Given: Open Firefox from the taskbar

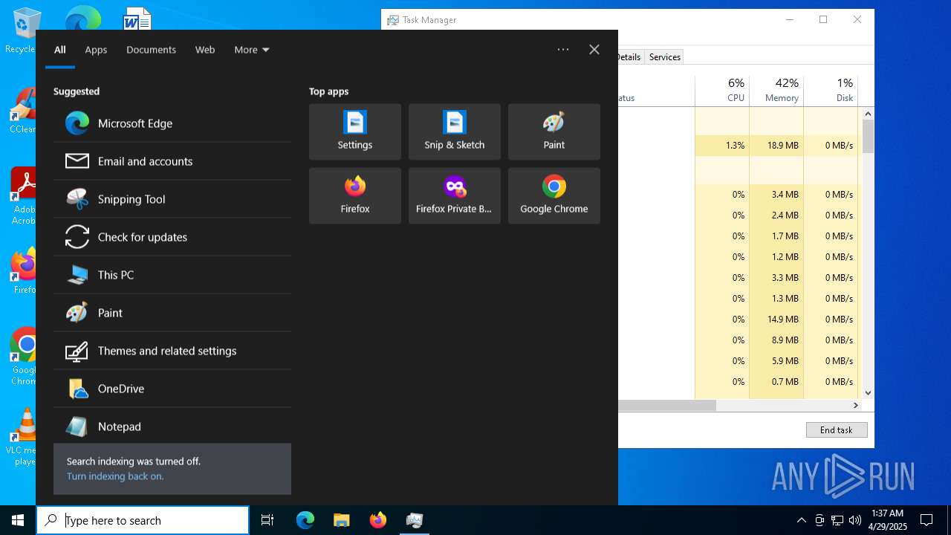Looking at the screenshot, I should point(377,520).
